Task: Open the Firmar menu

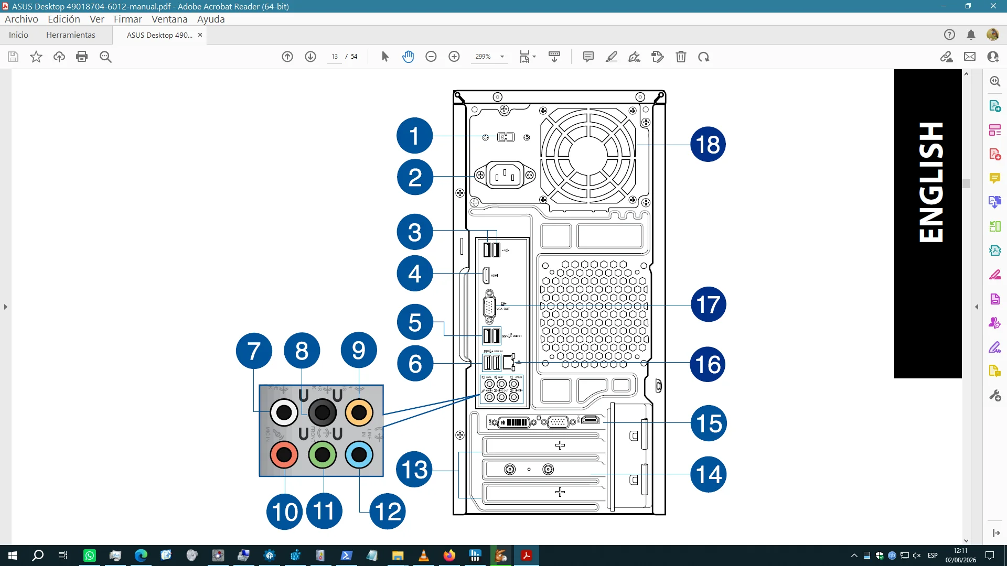Action: pyautogui.click(x=128, y=19)
